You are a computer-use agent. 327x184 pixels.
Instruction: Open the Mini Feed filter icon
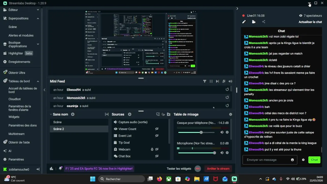205,81
